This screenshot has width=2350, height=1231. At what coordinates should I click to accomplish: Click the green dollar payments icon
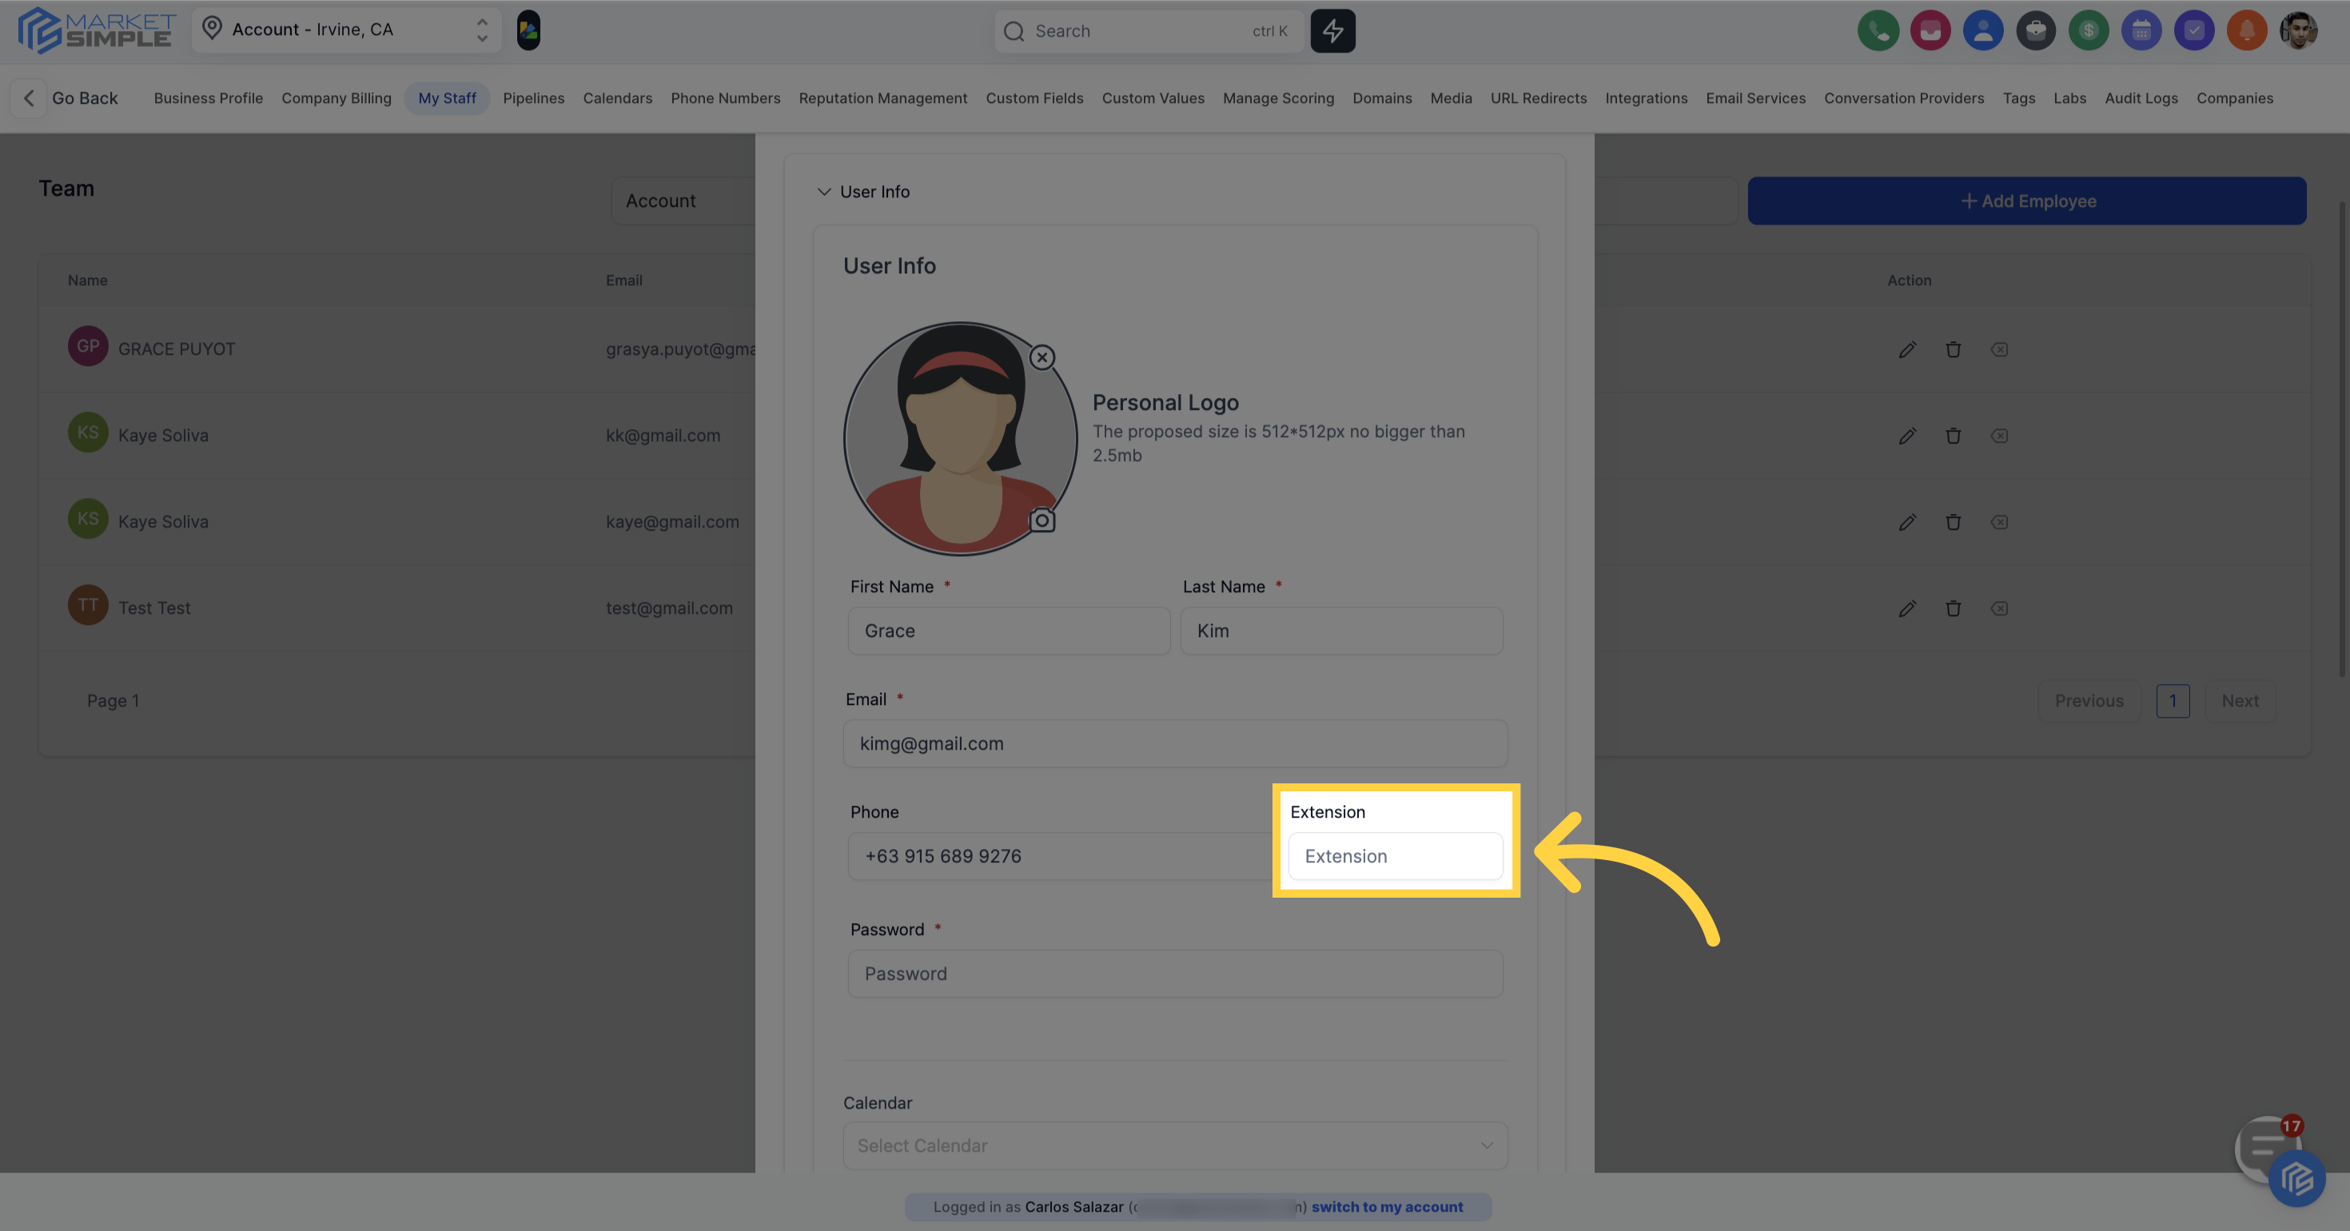point(2088,31)
